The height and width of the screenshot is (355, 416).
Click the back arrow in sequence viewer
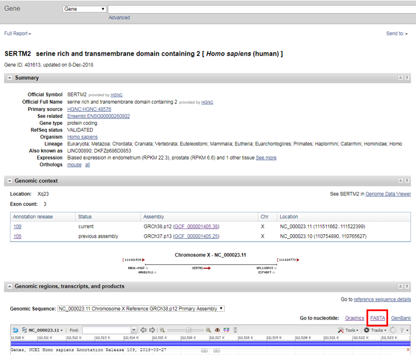15,330
